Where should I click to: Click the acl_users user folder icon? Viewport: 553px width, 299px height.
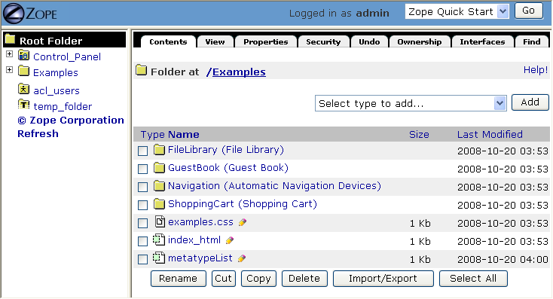23,89
